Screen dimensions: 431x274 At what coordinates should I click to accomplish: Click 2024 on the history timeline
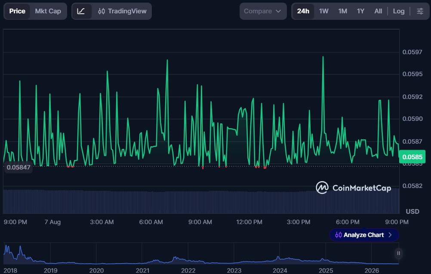(x=280, y=271)
